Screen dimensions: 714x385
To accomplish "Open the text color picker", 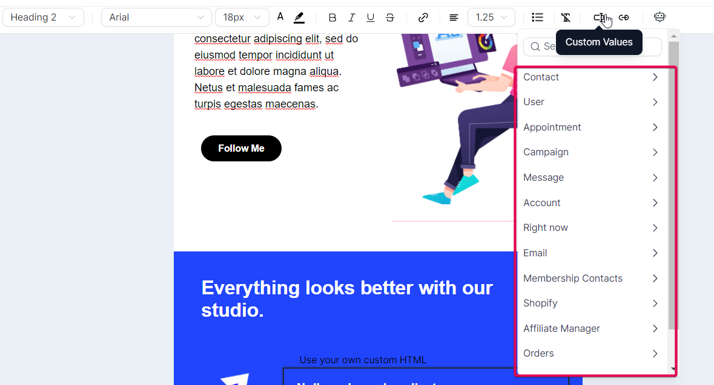I will click(x=280, y=17).
